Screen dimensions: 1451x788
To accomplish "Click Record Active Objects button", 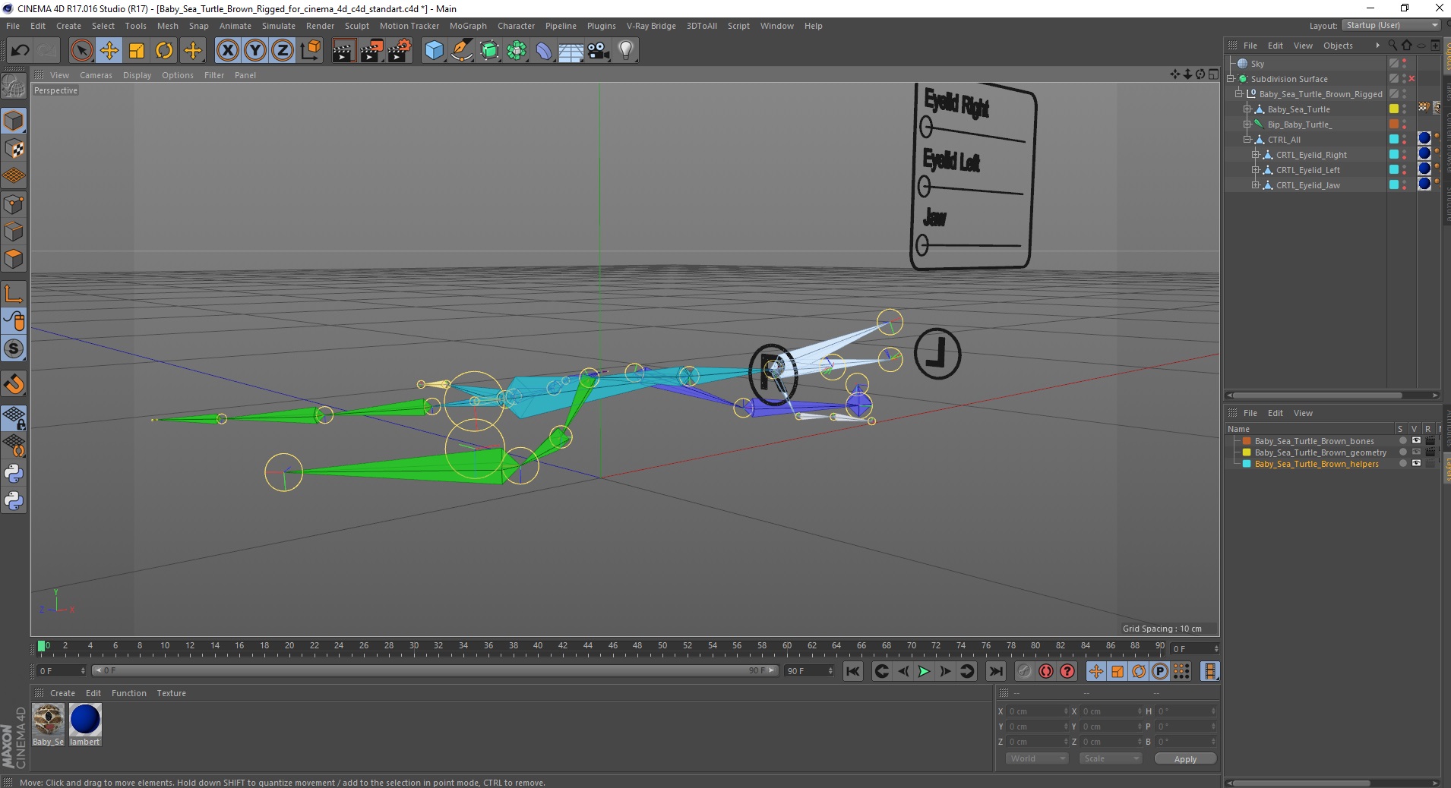I will 1025,671.
